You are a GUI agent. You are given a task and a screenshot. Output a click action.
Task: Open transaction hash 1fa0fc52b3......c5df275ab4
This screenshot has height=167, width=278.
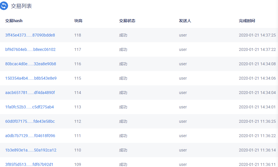click(x=29, y=107)
